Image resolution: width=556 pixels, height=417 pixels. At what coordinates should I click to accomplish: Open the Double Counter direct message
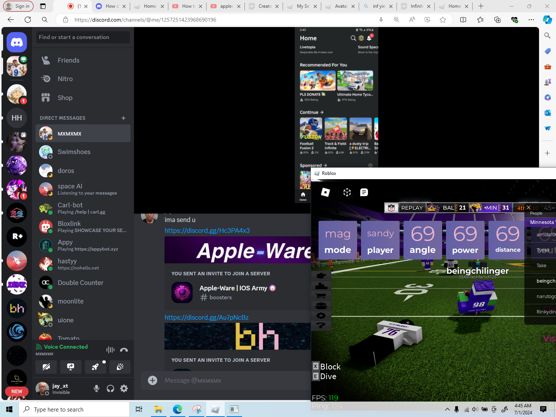coord(83,283)
